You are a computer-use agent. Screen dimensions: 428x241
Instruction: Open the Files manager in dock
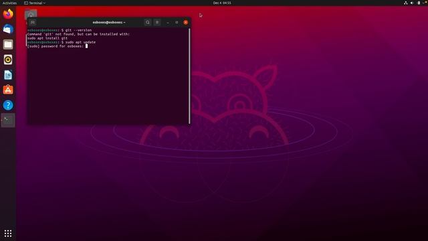click(x=8, y=44)
